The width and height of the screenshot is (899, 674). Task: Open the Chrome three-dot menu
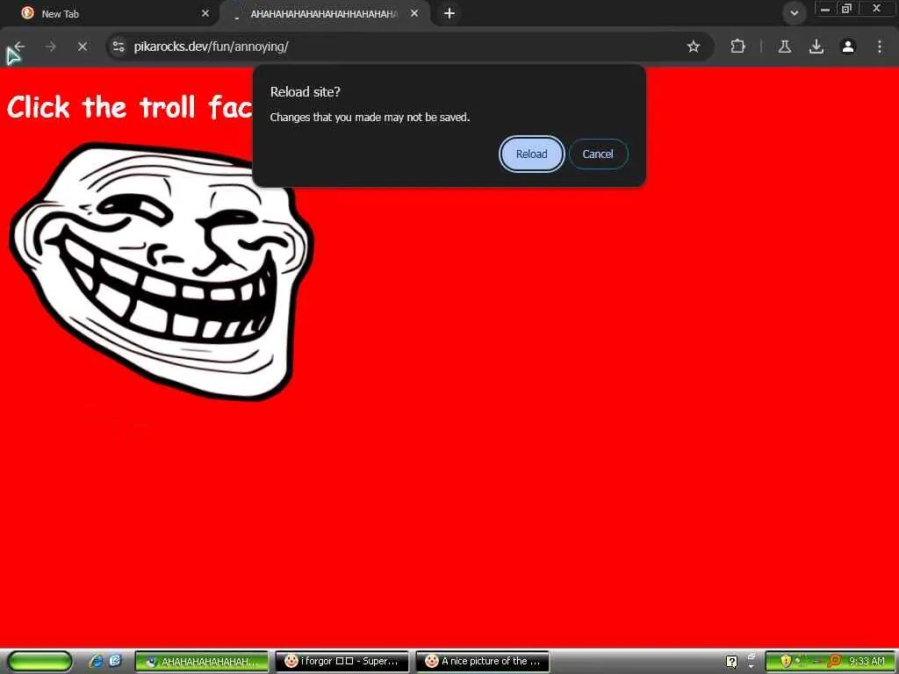pos(880,47)
